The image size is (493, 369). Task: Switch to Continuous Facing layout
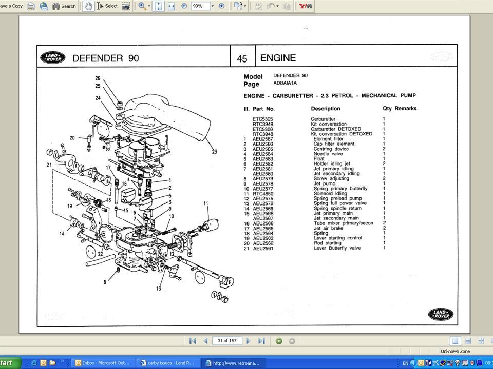[481, 341]
